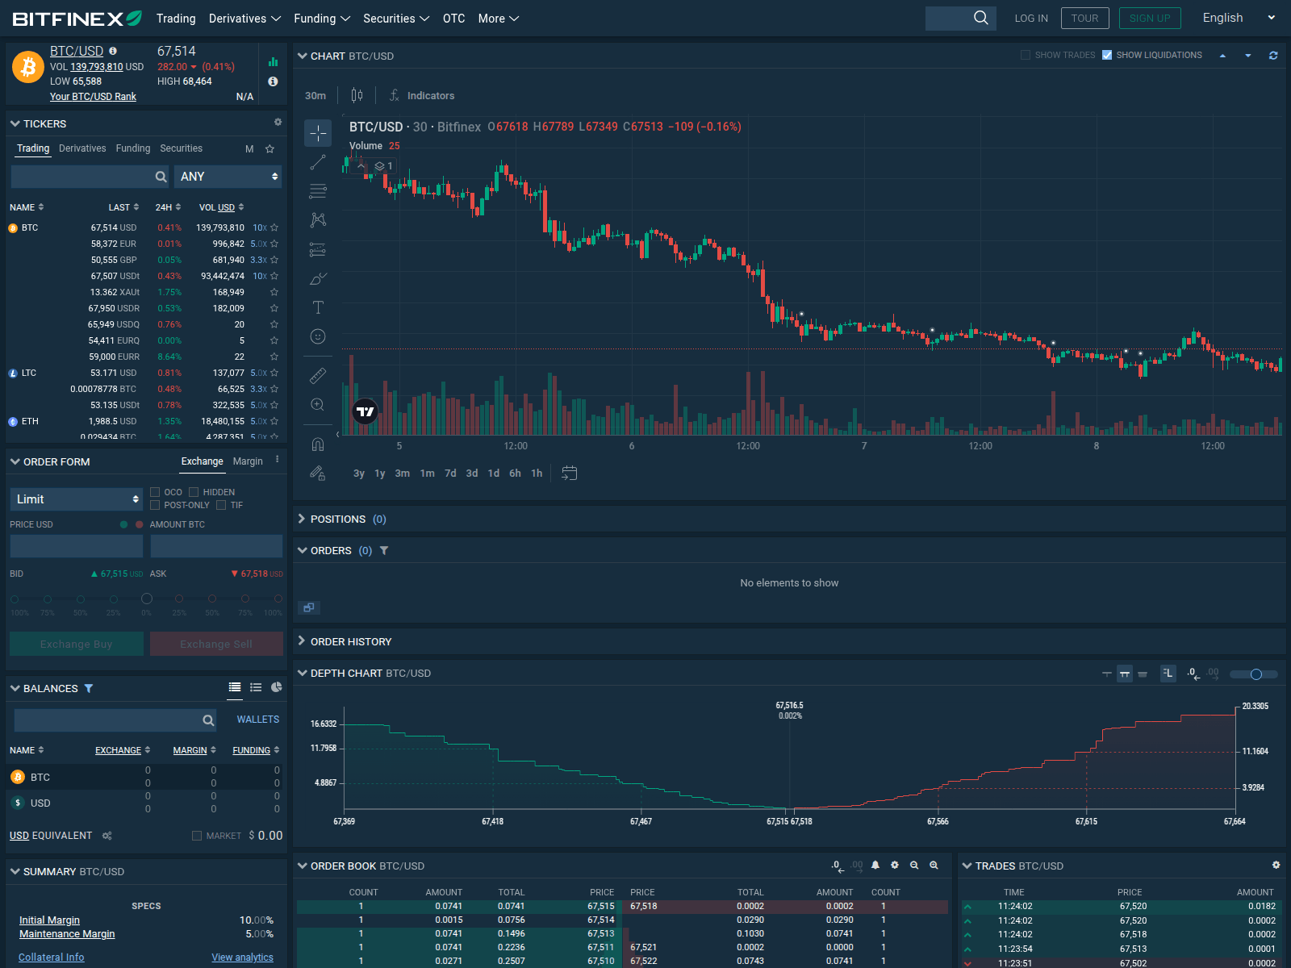The height and width of the screenshot is (968, 1291).
Task: Adjust the depth chart zoom slider
Action: tap(1256, 674)
